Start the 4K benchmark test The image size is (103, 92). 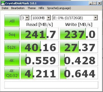click(12, 60)
